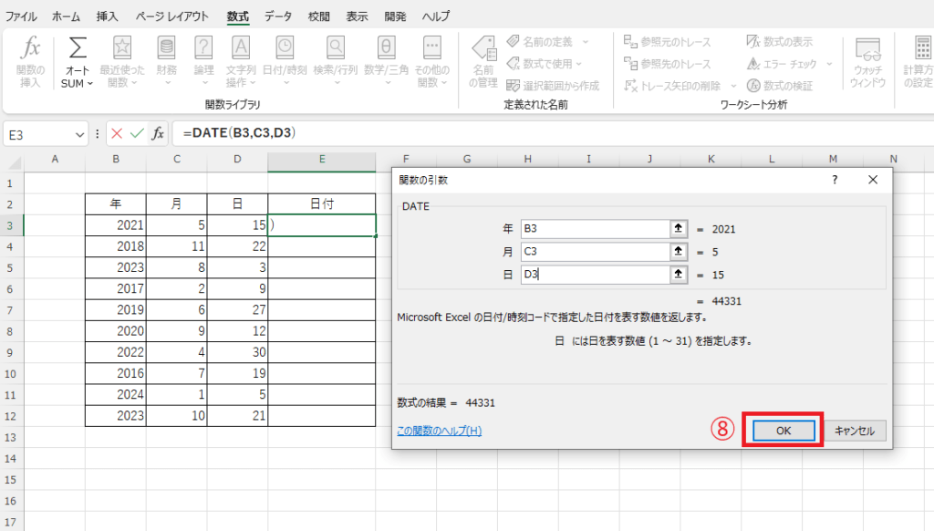This screenshot has height=531, width=934.
Task: Click the formula bar confirm checkmark icon
Action: [x=137, y=133]
